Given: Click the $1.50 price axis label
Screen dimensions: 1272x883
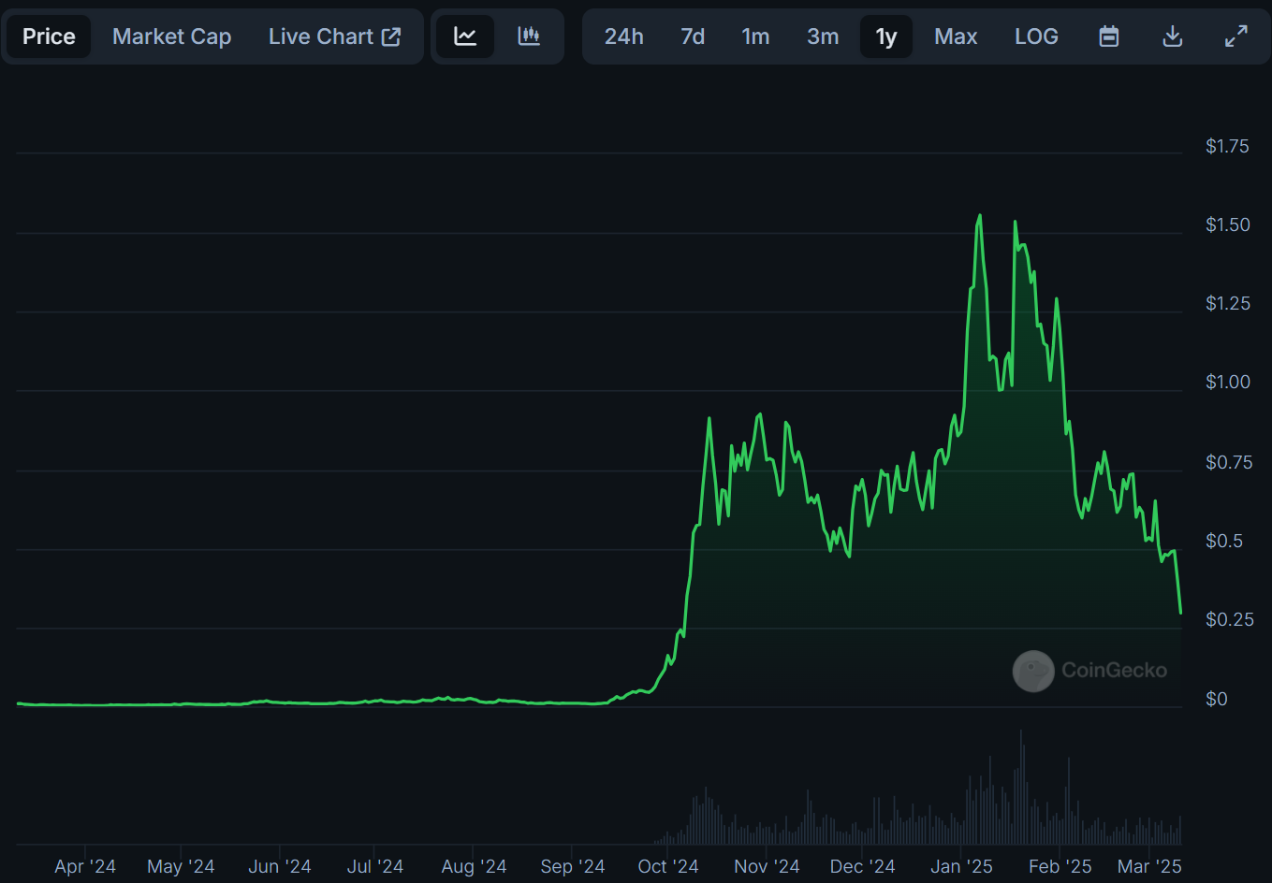Looking at the screenshot, I should click(x=1227, y=224).
